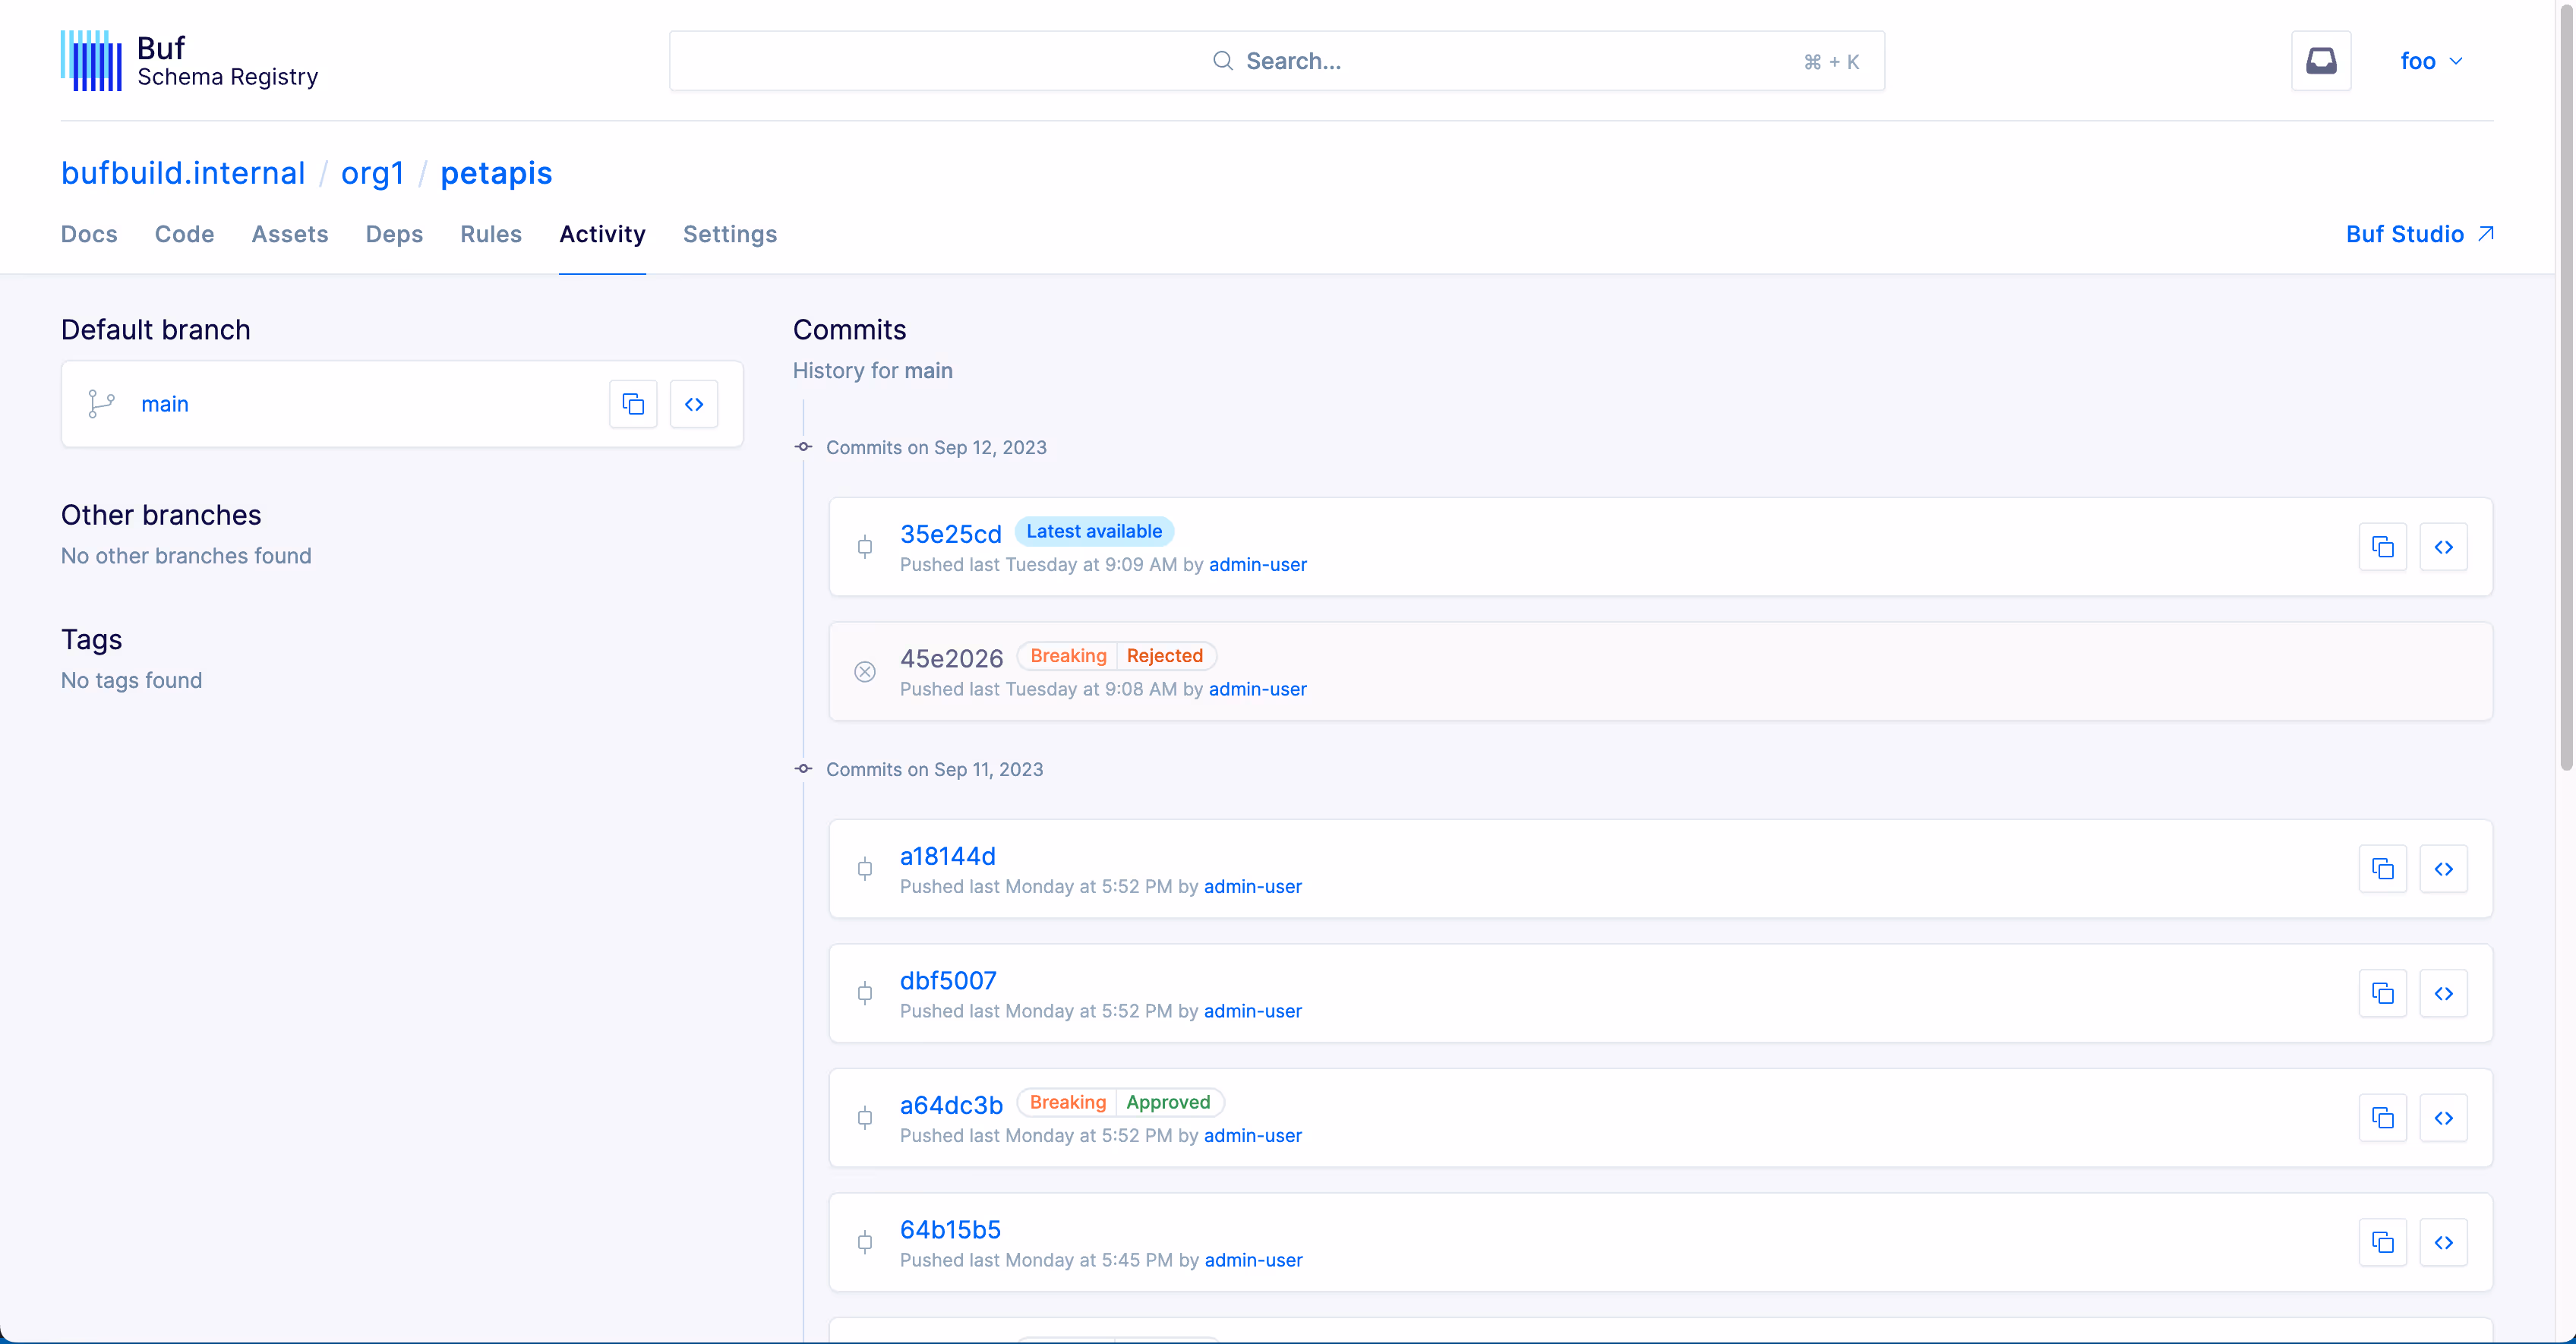Copy commit a18144d reference
Image resolution: width=2576 pixels, height=1344 pixels.
pos(2383,869)
